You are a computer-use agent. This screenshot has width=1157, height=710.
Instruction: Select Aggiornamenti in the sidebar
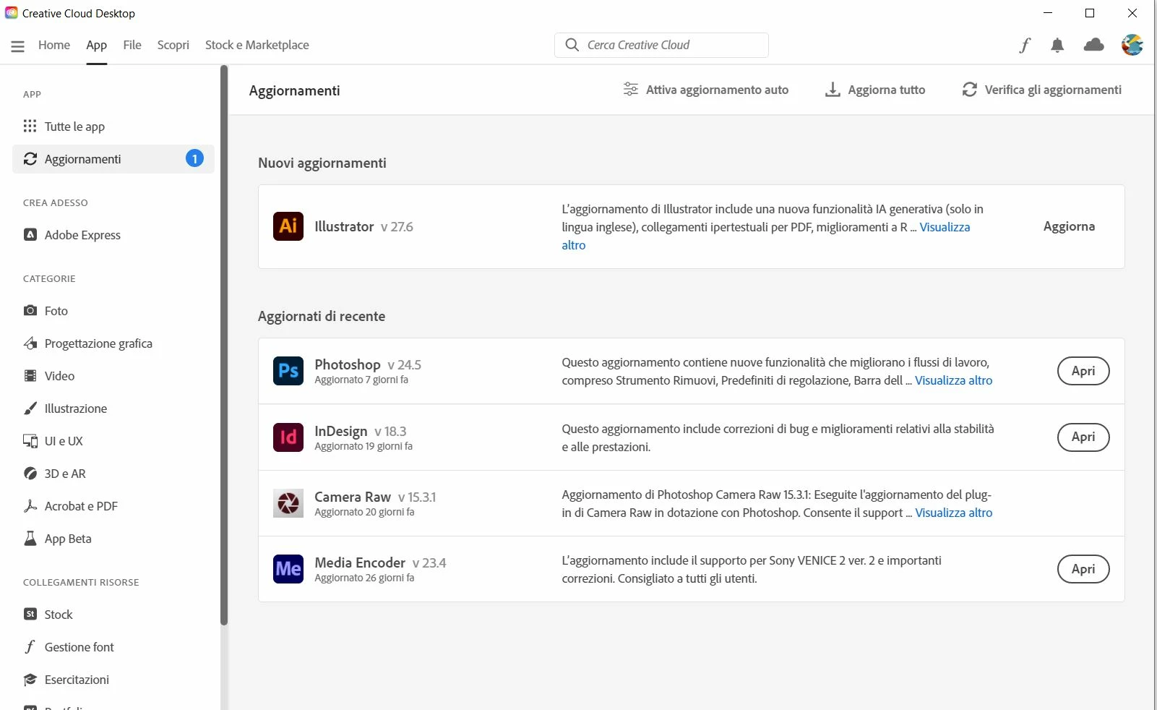coord(113,159)
